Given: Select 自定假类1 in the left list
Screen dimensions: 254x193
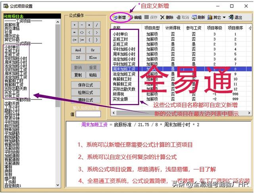Looking at the screenshot, I should tap(13, 186).
